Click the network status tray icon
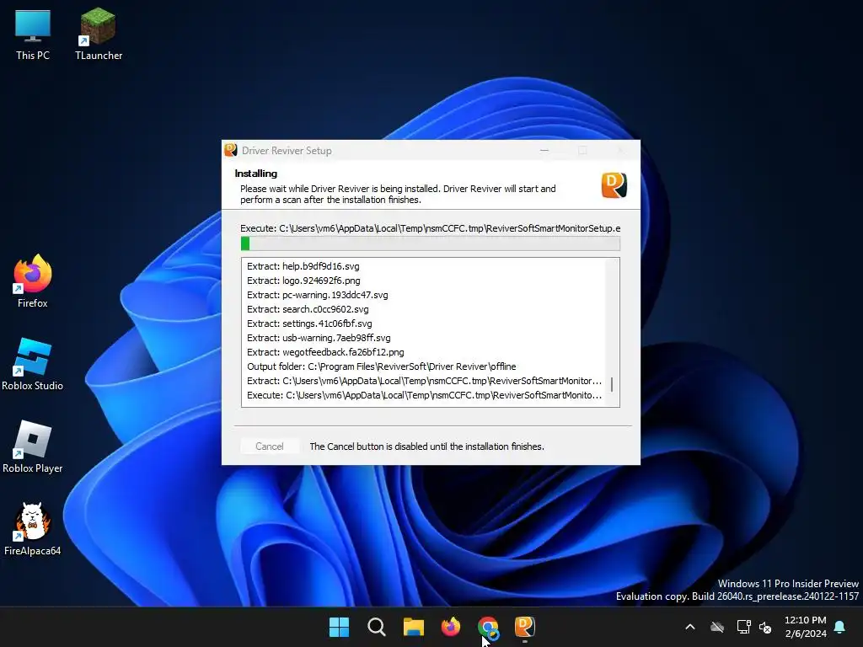This screenshot has height=647, width=863. (743, 627)
